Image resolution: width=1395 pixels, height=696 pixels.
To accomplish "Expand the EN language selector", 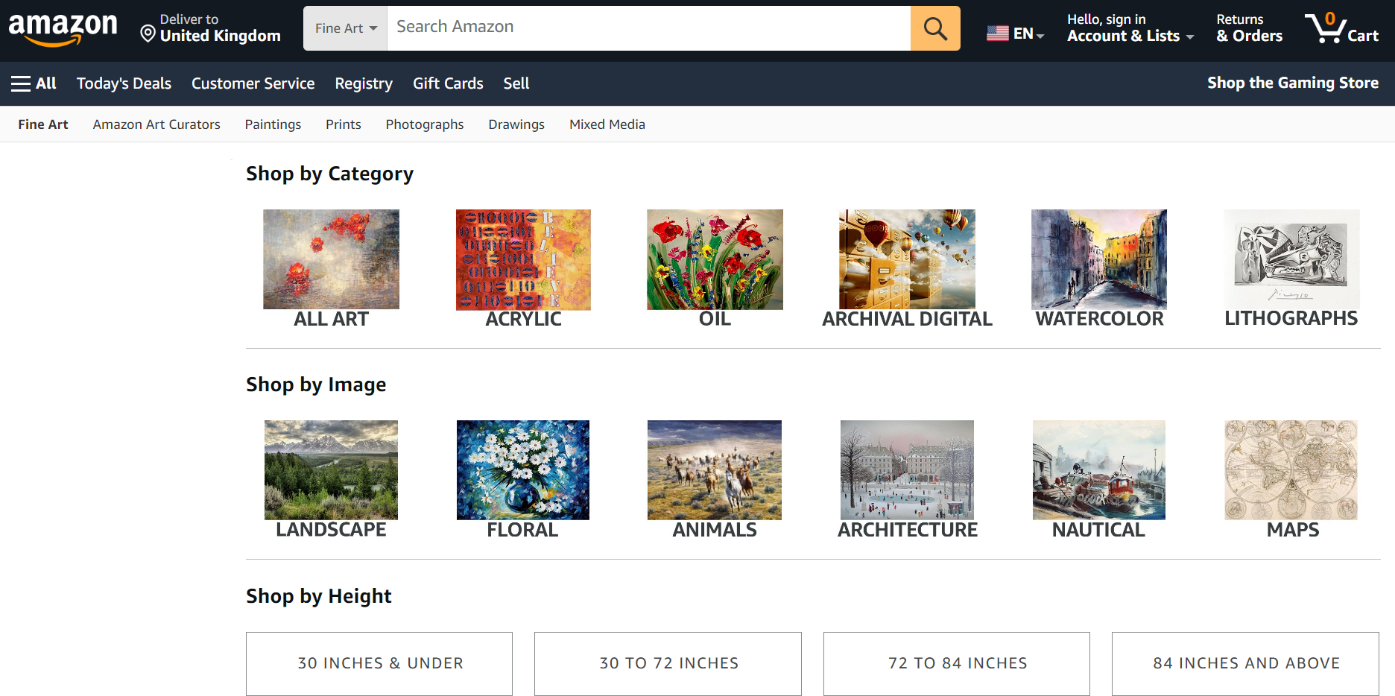I will pos(1015,34).
